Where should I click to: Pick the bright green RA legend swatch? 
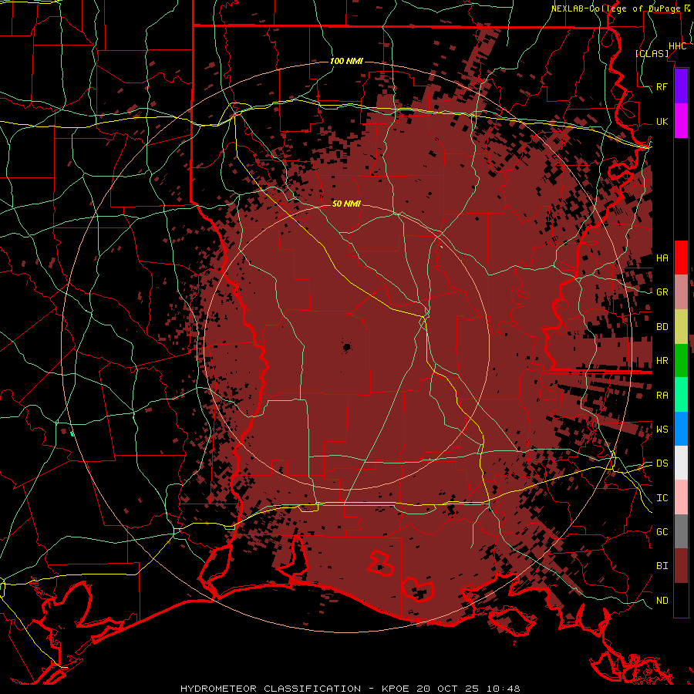point(681,395)
